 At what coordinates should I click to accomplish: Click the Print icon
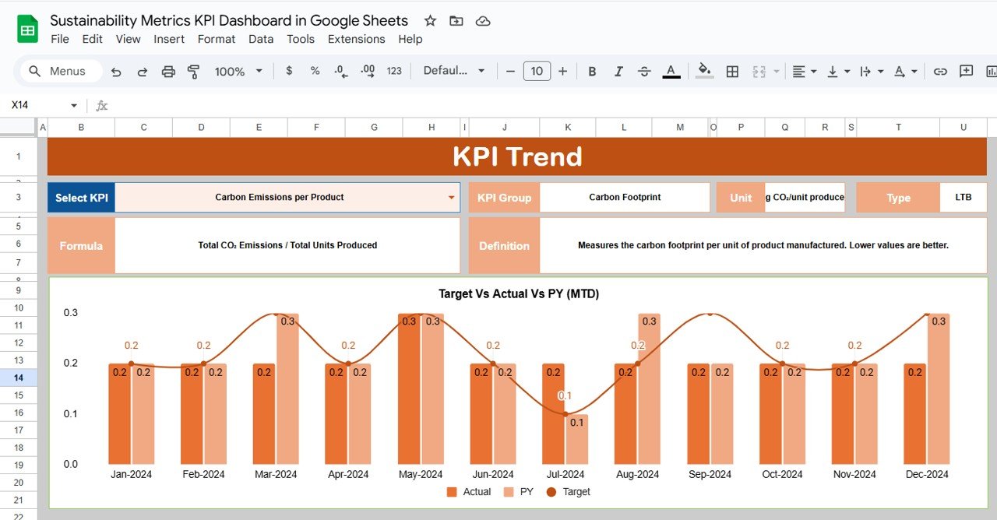click(x=168, y=71)
